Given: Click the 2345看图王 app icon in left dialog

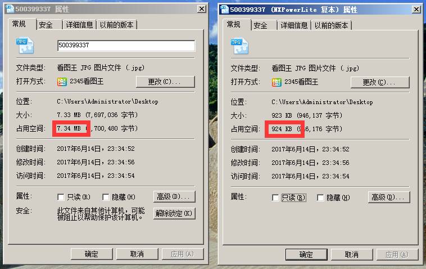Looking at the screenshot, I should pyautogui.click(x=62, y=82).
